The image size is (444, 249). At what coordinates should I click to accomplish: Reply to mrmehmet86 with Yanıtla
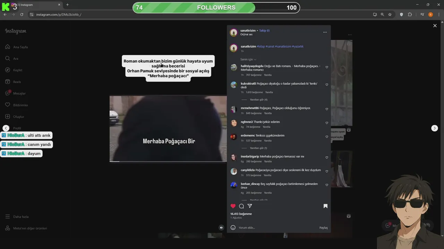[x=268, y=113]
